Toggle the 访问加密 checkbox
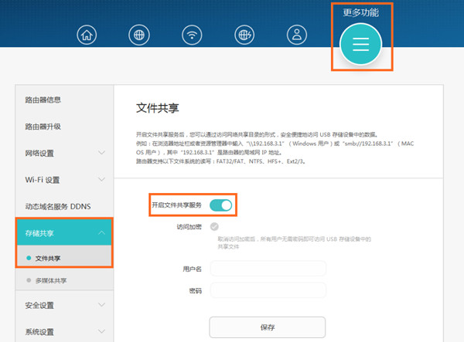This screenshot has width=464, height=342. click(214, 226)
